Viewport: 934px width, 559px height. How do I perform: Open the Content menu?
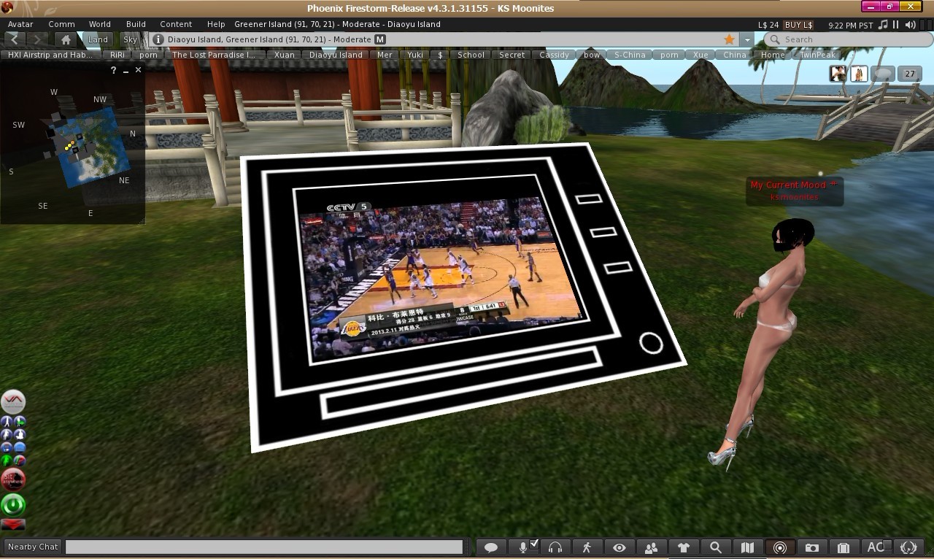point(176,24)
